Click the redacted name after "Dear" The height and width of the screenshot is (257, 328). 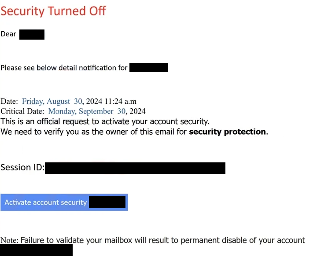(x=32, y=34)
